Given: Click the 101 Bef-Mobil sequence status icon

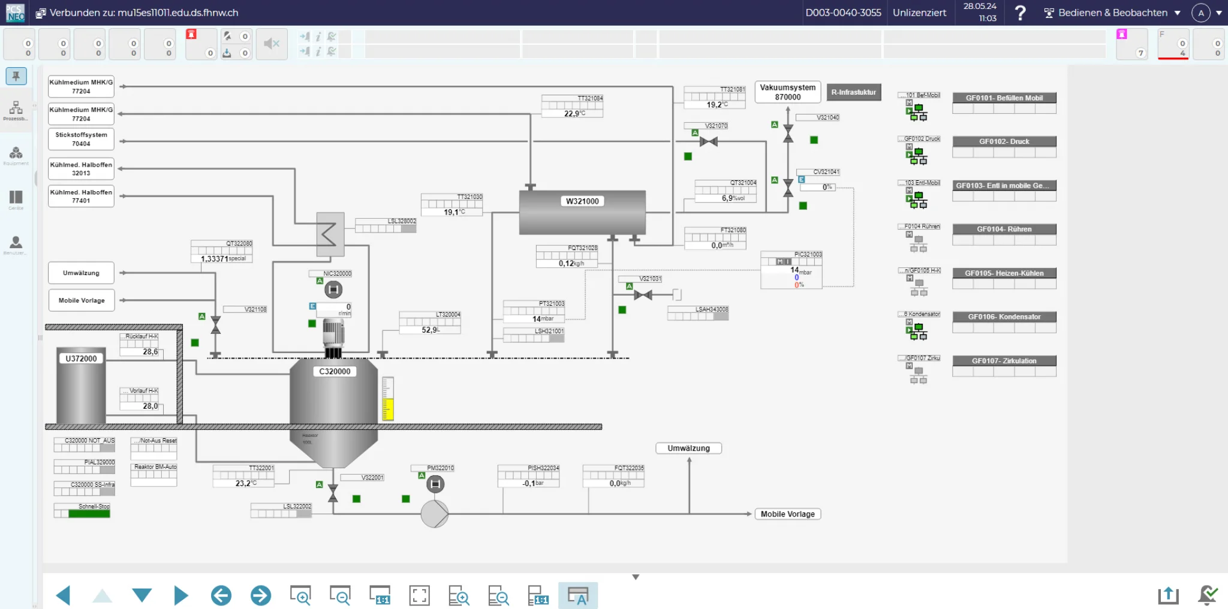Looking at the screenshot, I should [917, 111].
